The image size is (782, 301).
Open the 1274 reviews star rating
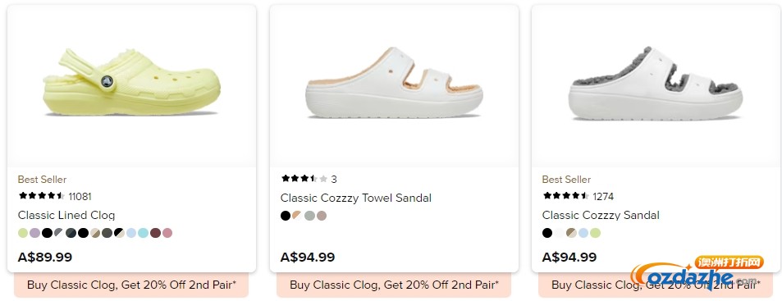[578, 196]
